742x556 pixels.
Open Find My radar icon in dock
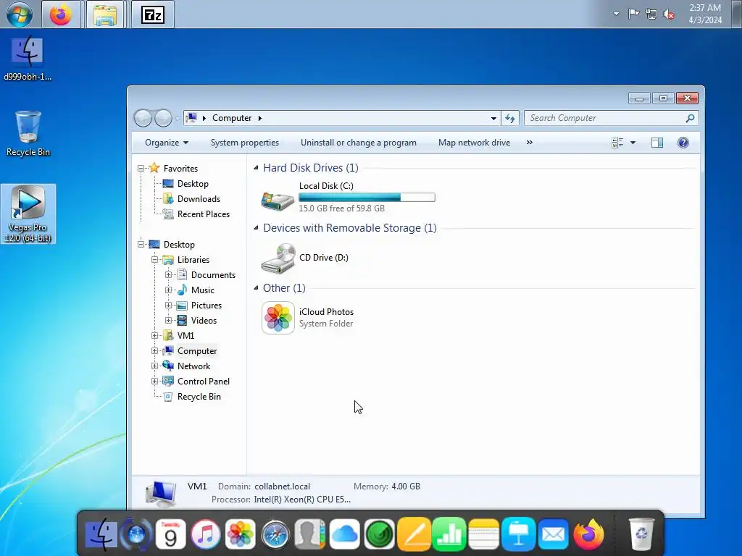click(x=379, y=535)
